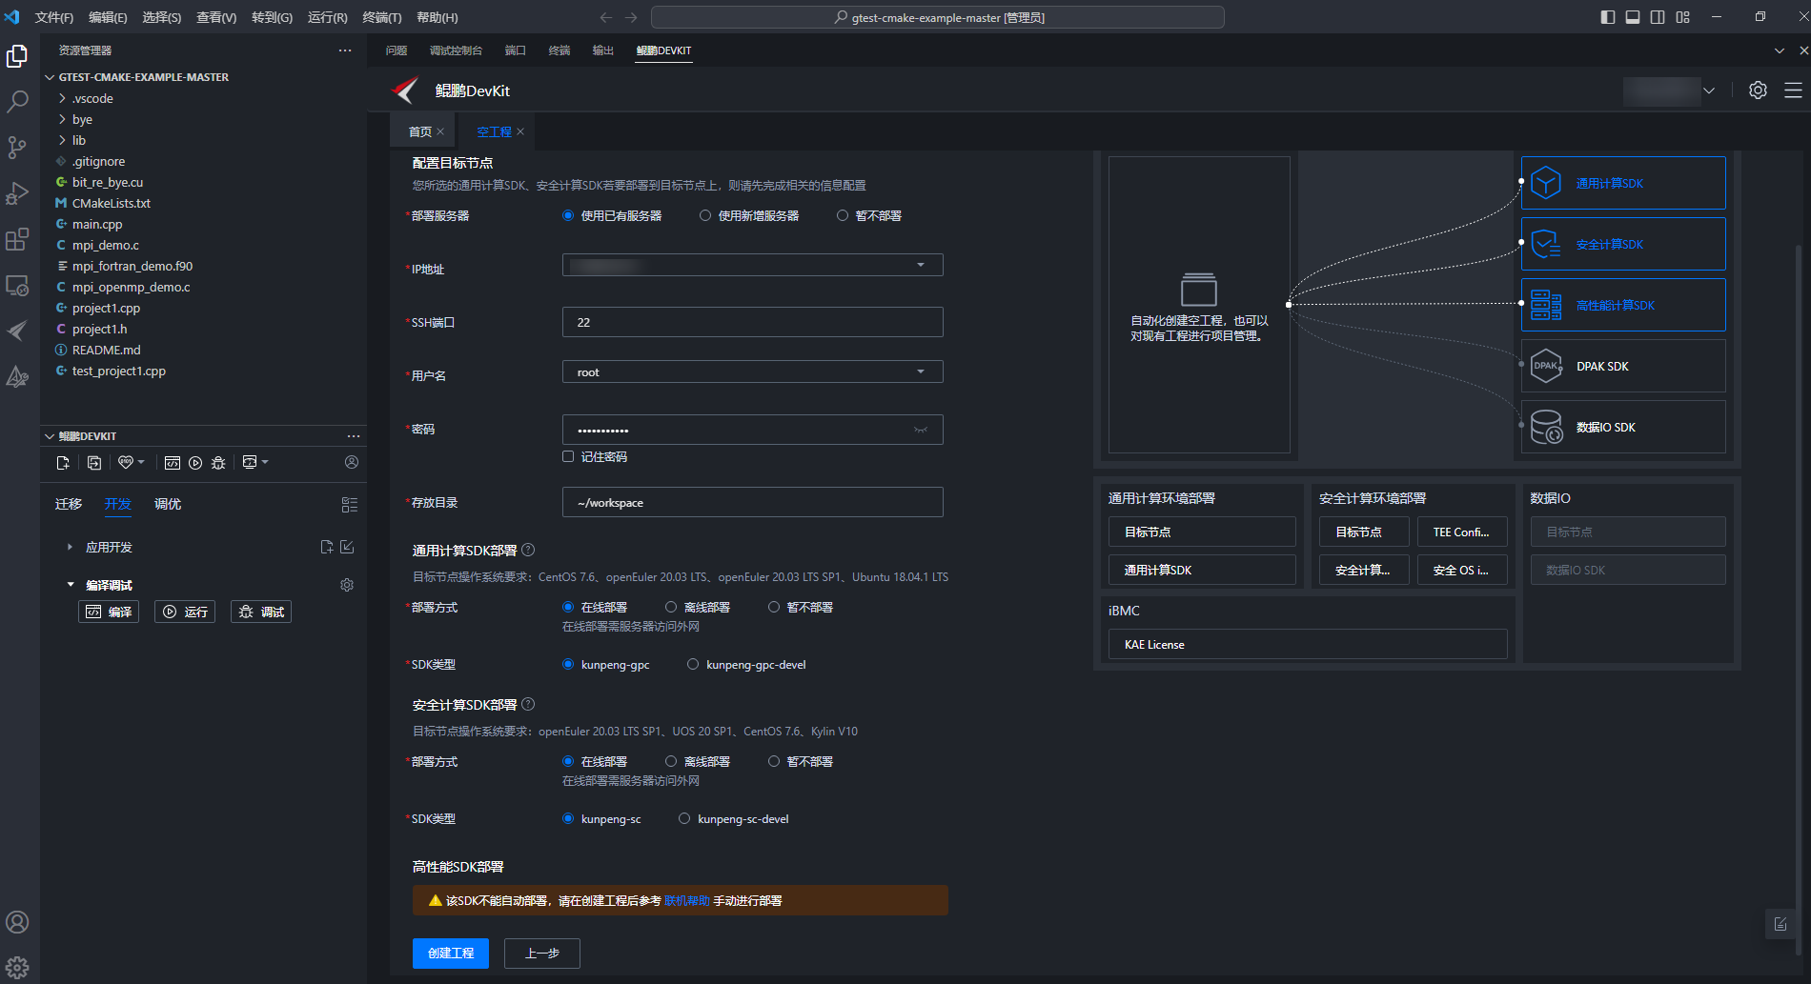This screenshot has height=984, width=1811.
Task: Open Remote Explorer in activity bar
Action: pos(17,285)
